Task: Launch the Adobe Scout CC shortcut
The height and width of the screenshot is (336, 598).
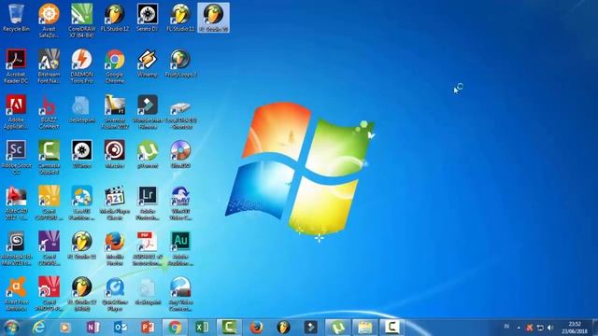Action: 16,158
